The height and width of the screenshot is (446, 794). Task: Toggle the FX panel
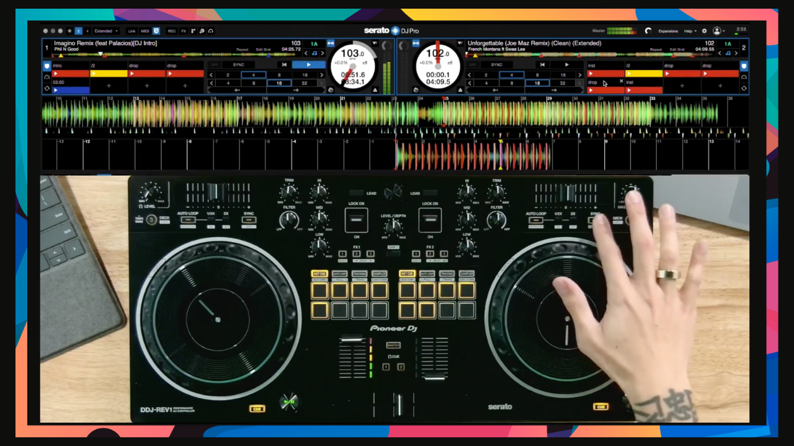(x=184, y=31)
